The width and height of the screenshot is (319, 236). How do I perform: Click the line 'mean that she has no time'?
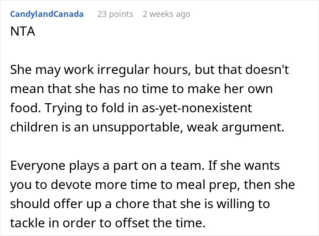pos(141,89)
